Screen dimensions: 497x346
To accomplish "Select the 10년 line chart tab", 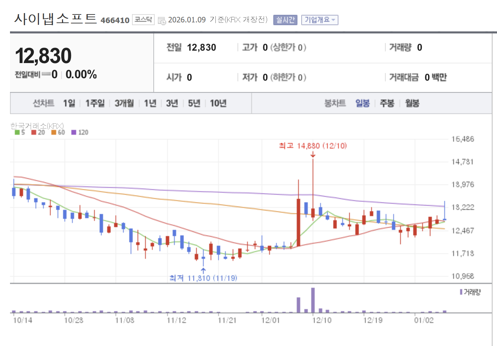I will 218,103.
